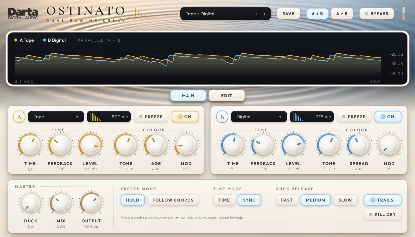Click engine B Spread value 40%
This screenshot has width=415, height=237.
pos(359,169)
